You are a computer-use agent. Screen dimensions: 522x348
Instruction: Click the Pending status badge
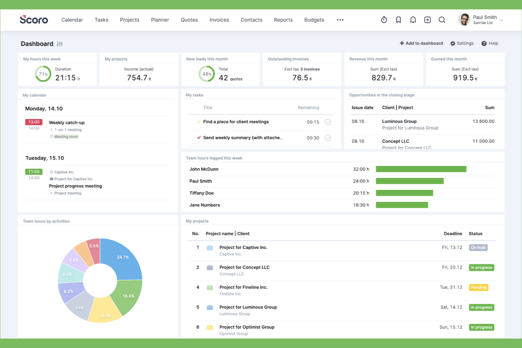[x=479, y=287]
